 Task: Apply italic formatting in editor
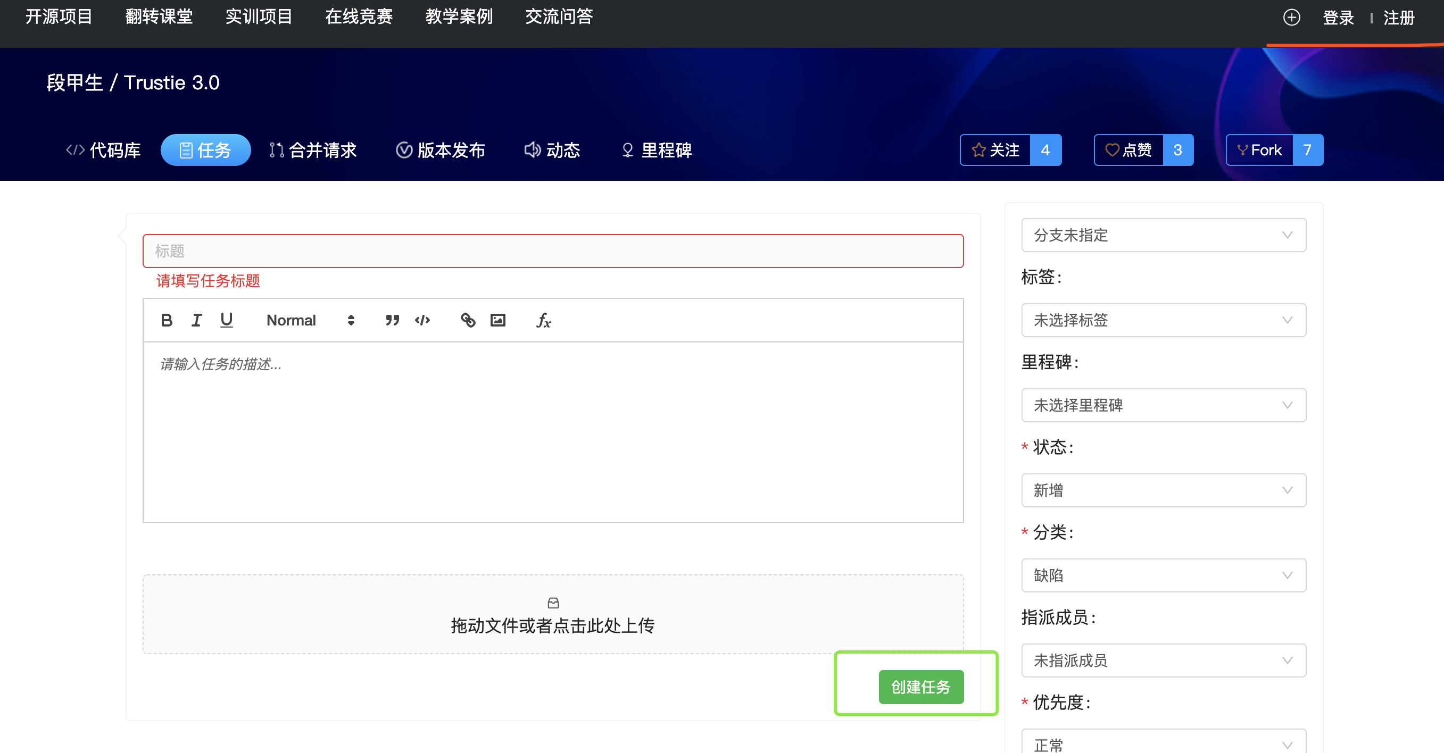pyautogui.click(x=196, y=320)
